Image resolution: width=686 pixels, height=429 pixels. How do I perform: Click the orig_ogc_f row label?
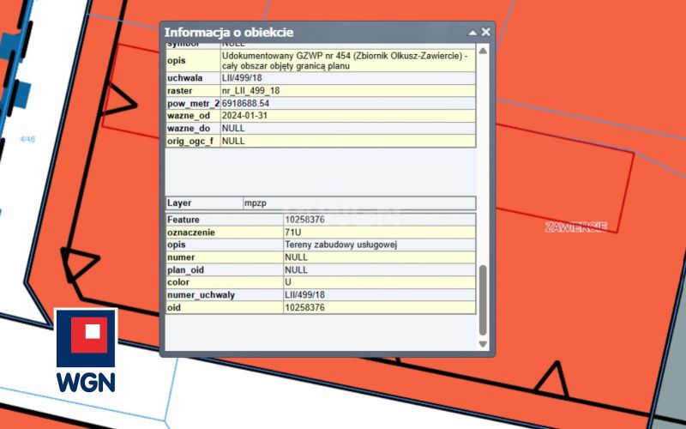192,141
